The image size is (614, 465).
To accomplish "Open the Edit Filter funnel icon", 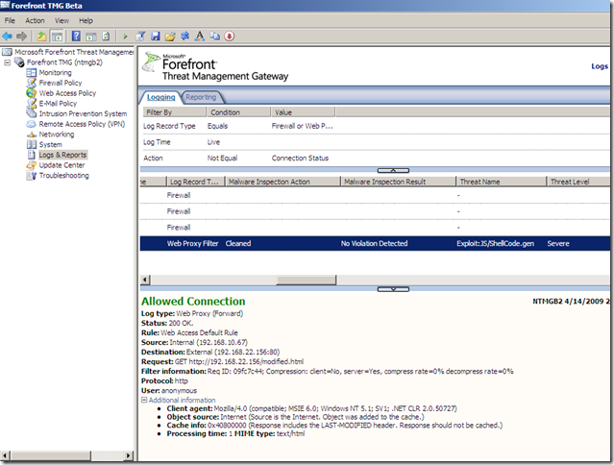I will 140,37.
